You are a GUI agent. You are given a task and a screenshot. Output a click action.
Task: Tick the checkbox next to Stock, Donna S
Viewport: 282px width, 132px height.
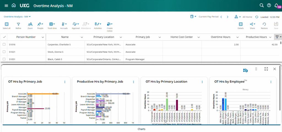[4, 52]
